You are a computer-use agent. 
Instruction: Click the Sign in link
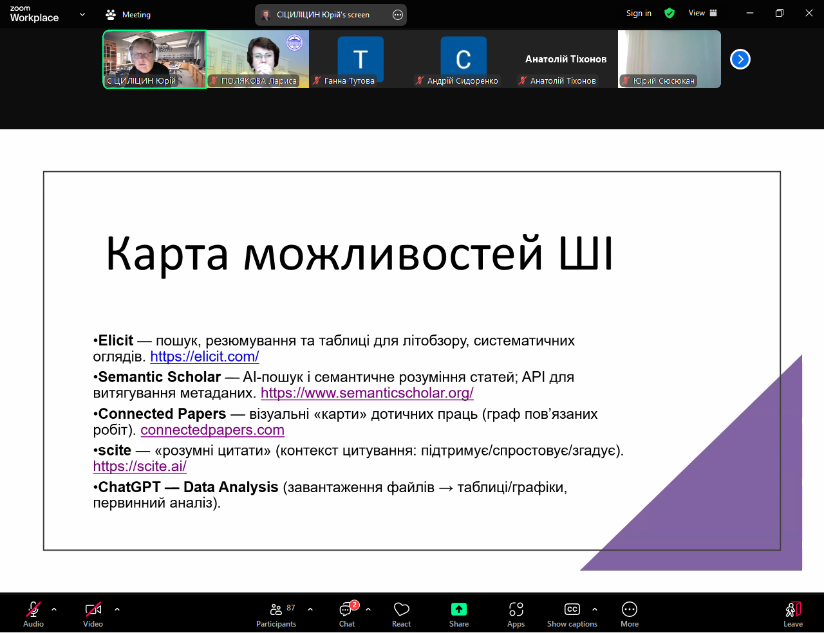(x=639, y=13)
